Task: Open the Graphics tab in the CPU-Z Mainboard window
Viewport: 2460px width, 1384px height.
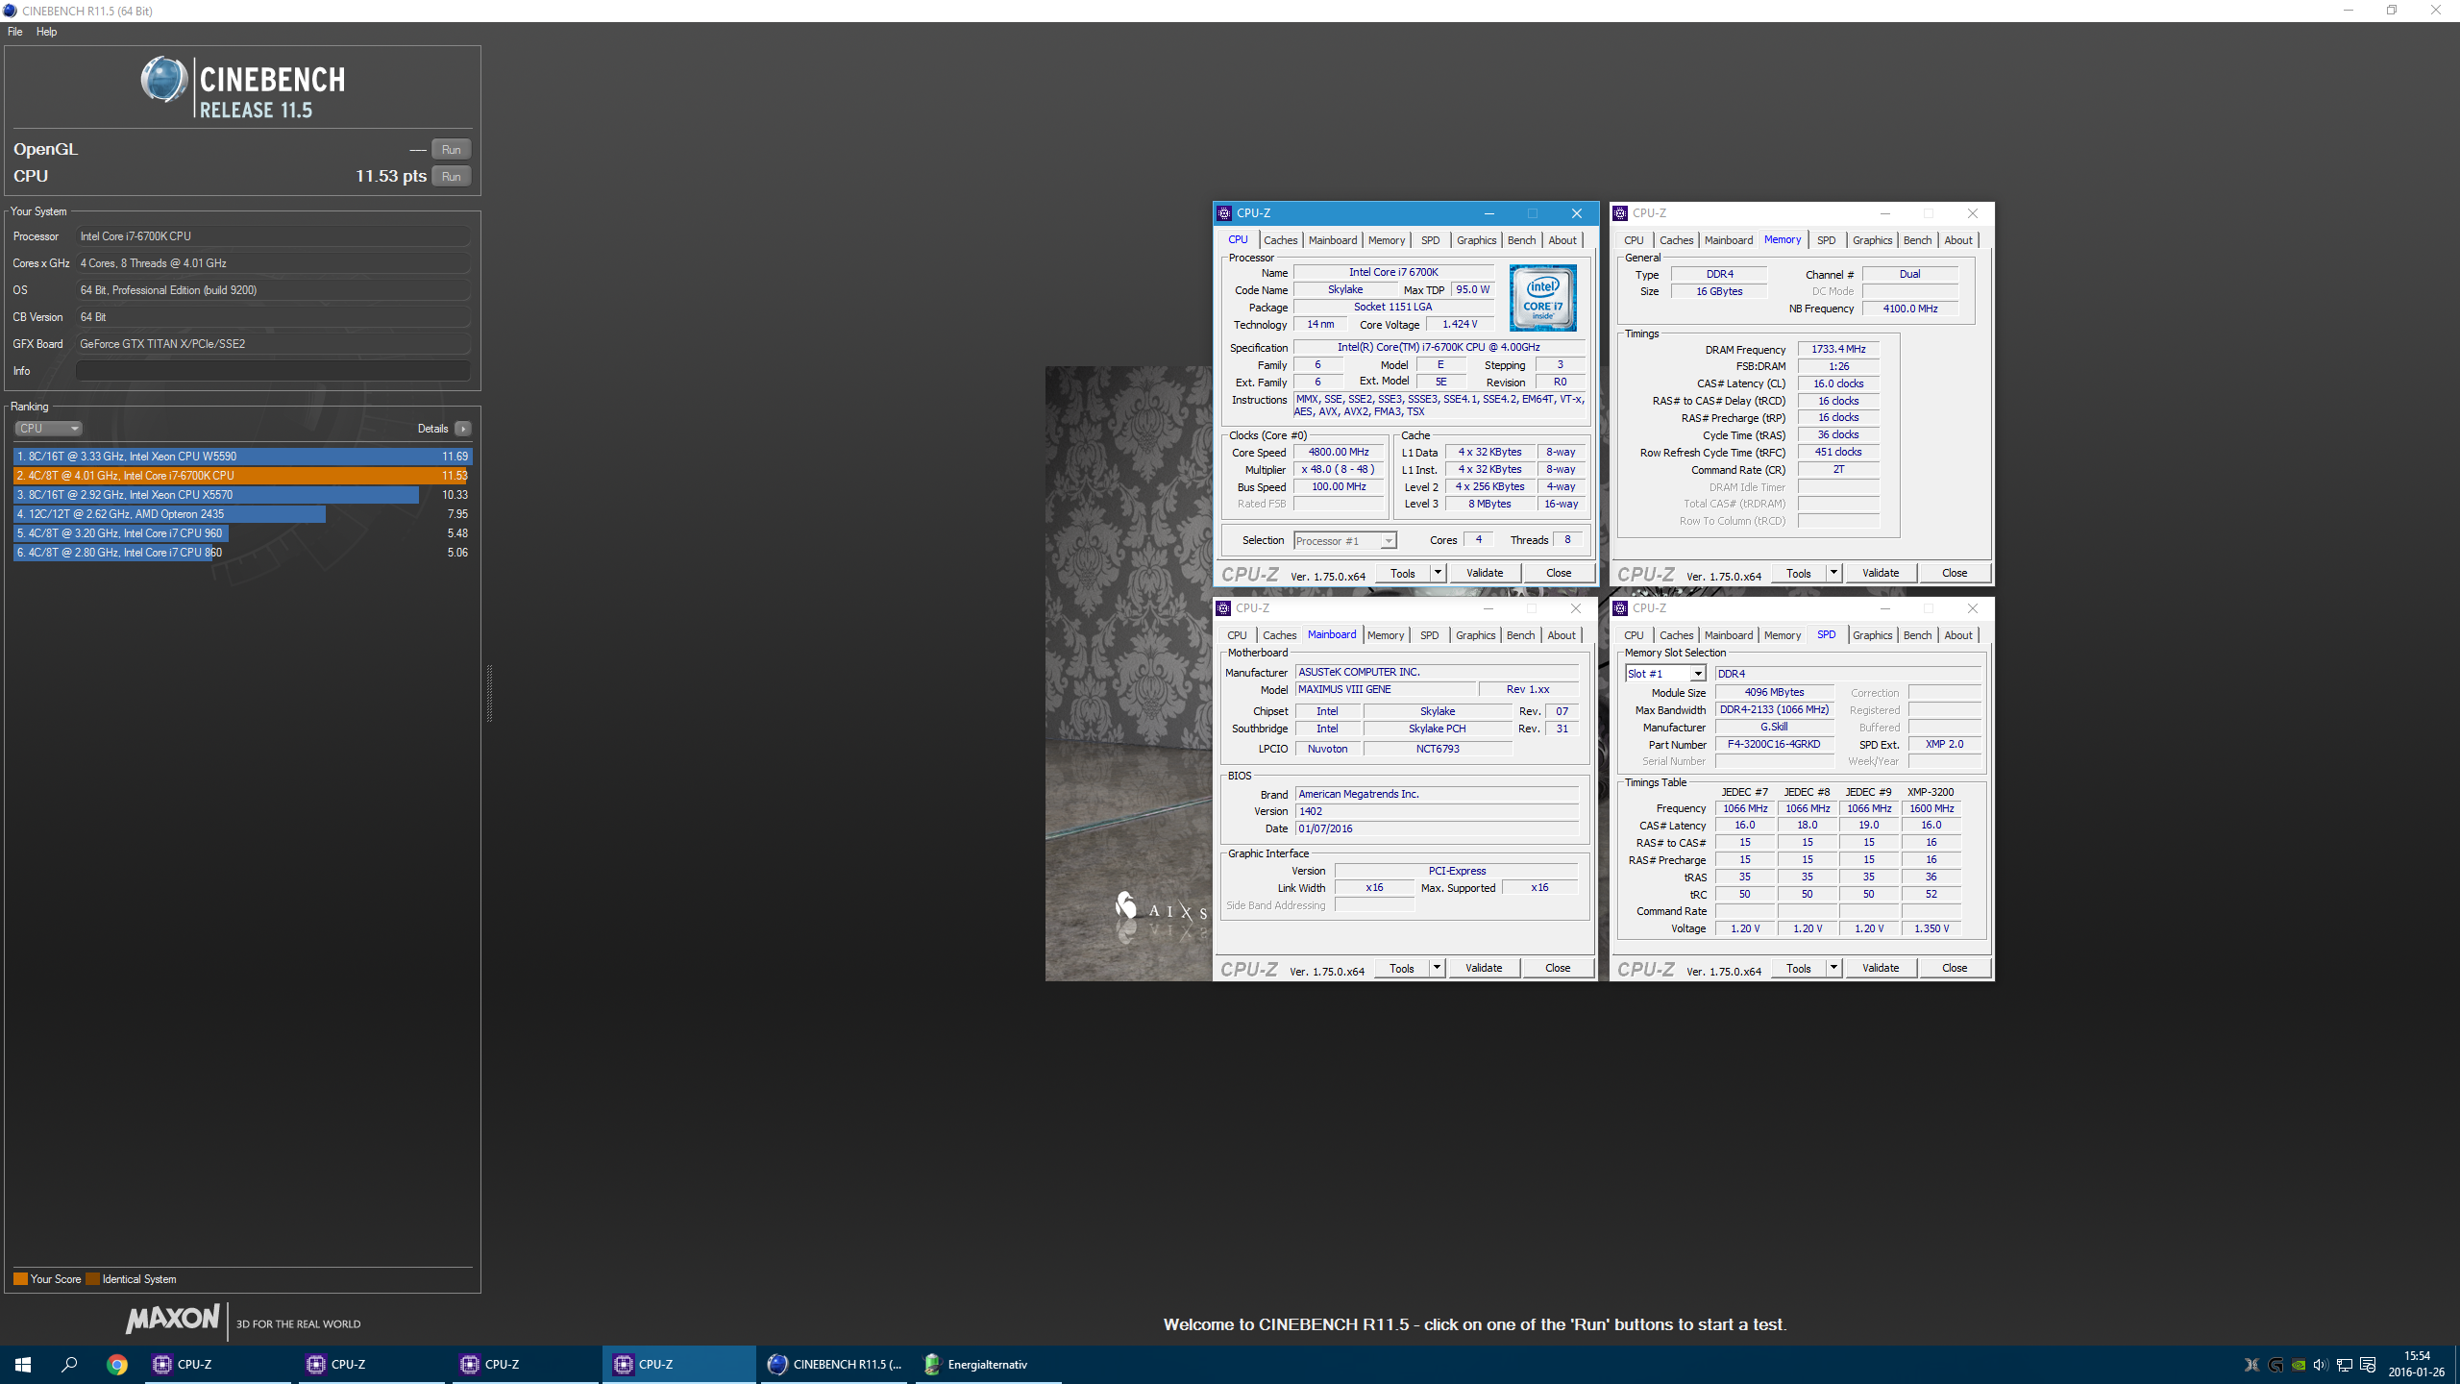Action: point(1475,635)
